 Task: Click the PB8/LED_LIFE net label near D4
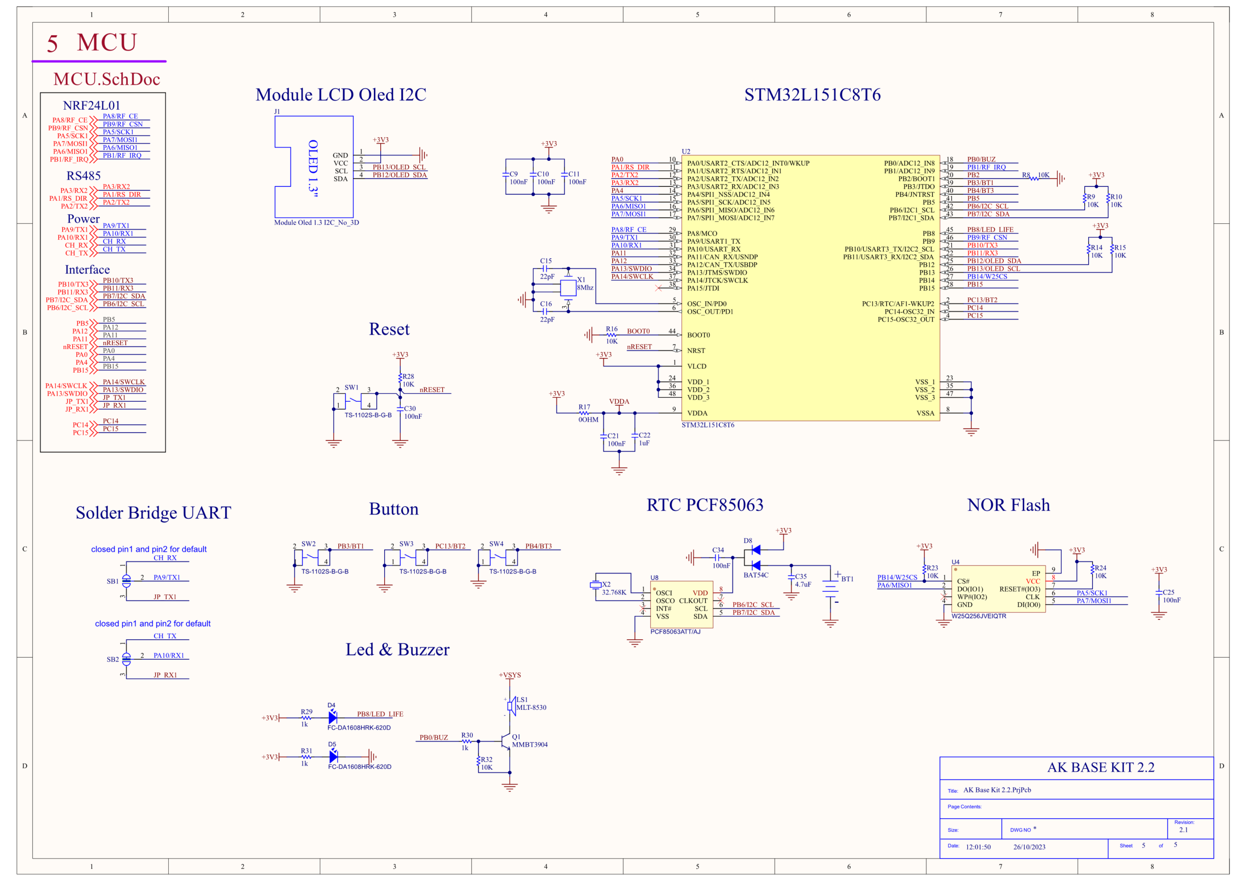pyautogui.click(x=380, y=714)
